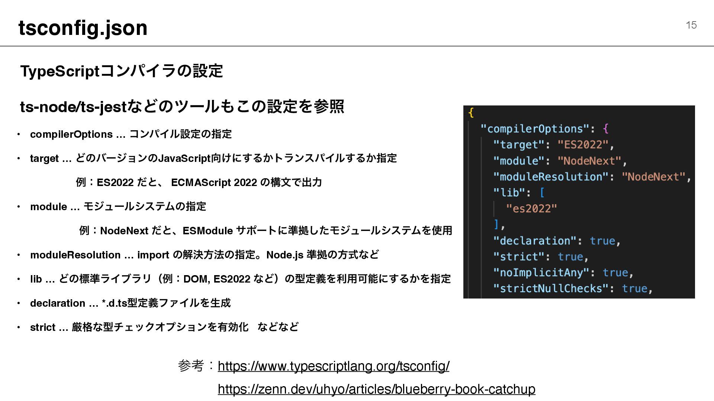This screenshot has width=714, height=401.
Task: Click the closing bracket ], line in code
Action: [x=499, y=225]
